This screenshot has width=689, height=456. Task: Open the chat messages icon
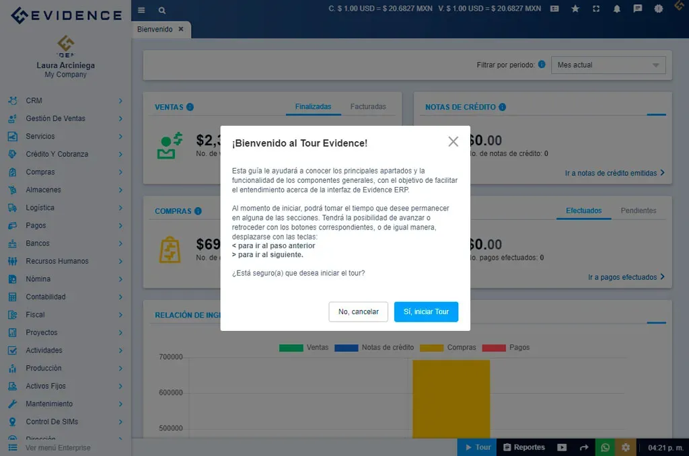click(x=637, y=9)
